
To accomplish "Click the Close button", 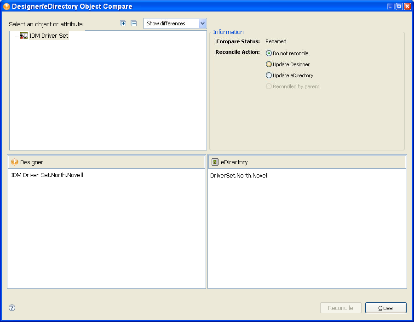I will [x=386, y=308].
